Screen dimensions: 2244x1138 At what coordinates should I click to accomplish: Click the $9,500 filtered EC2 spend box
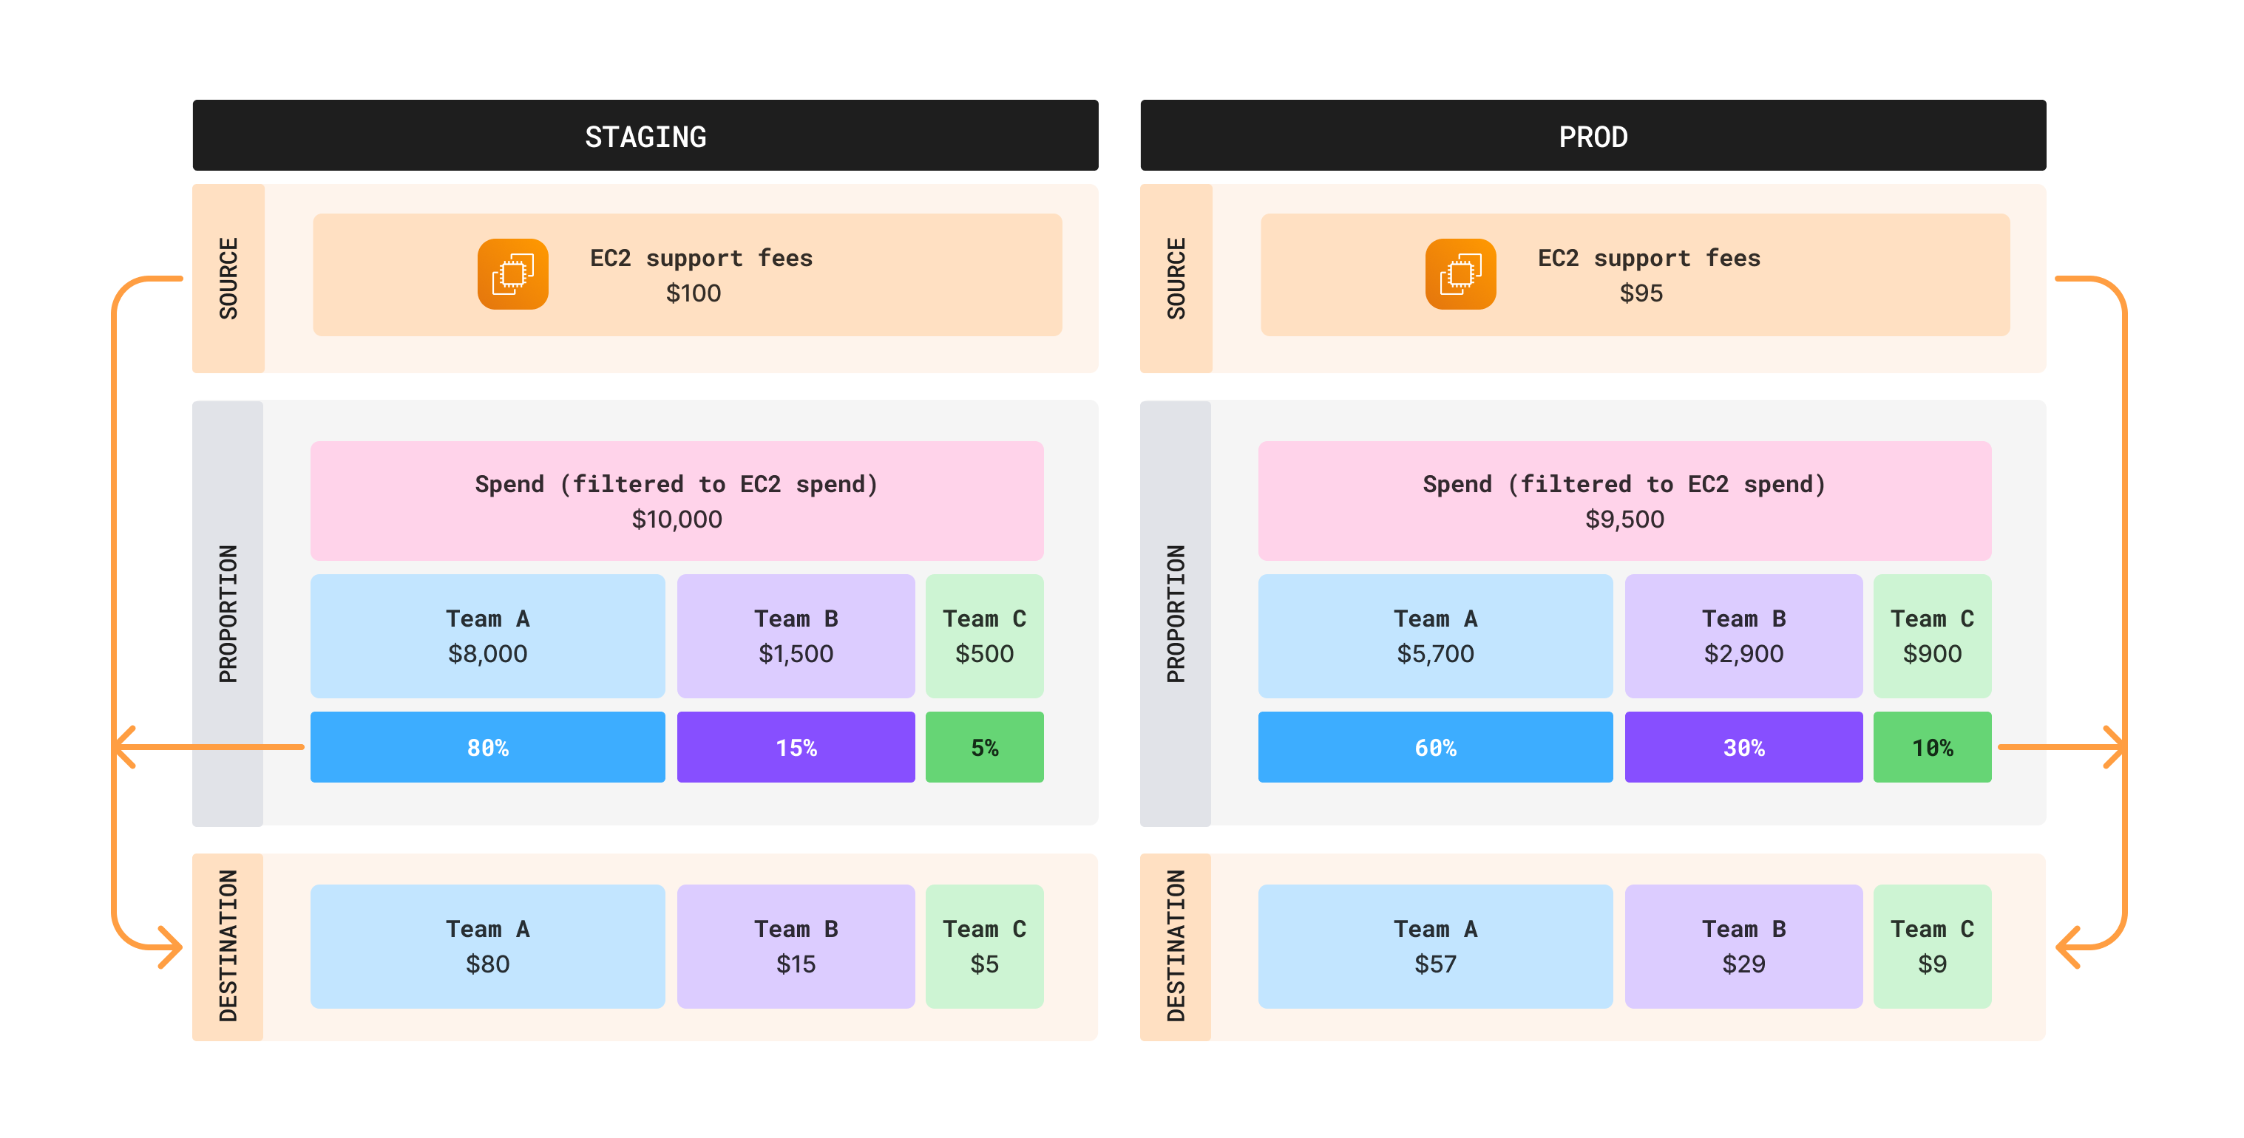pos(1624,501)
